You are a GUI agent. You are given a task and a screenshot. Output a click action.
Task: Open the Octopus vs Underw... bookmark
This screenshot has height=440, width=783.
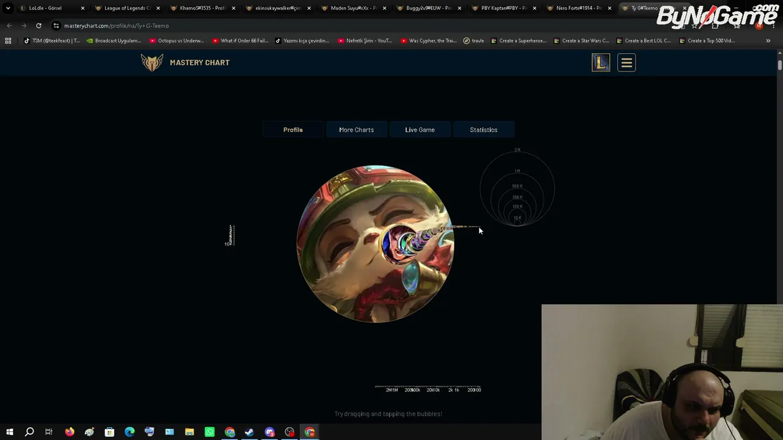click(177, 41)
